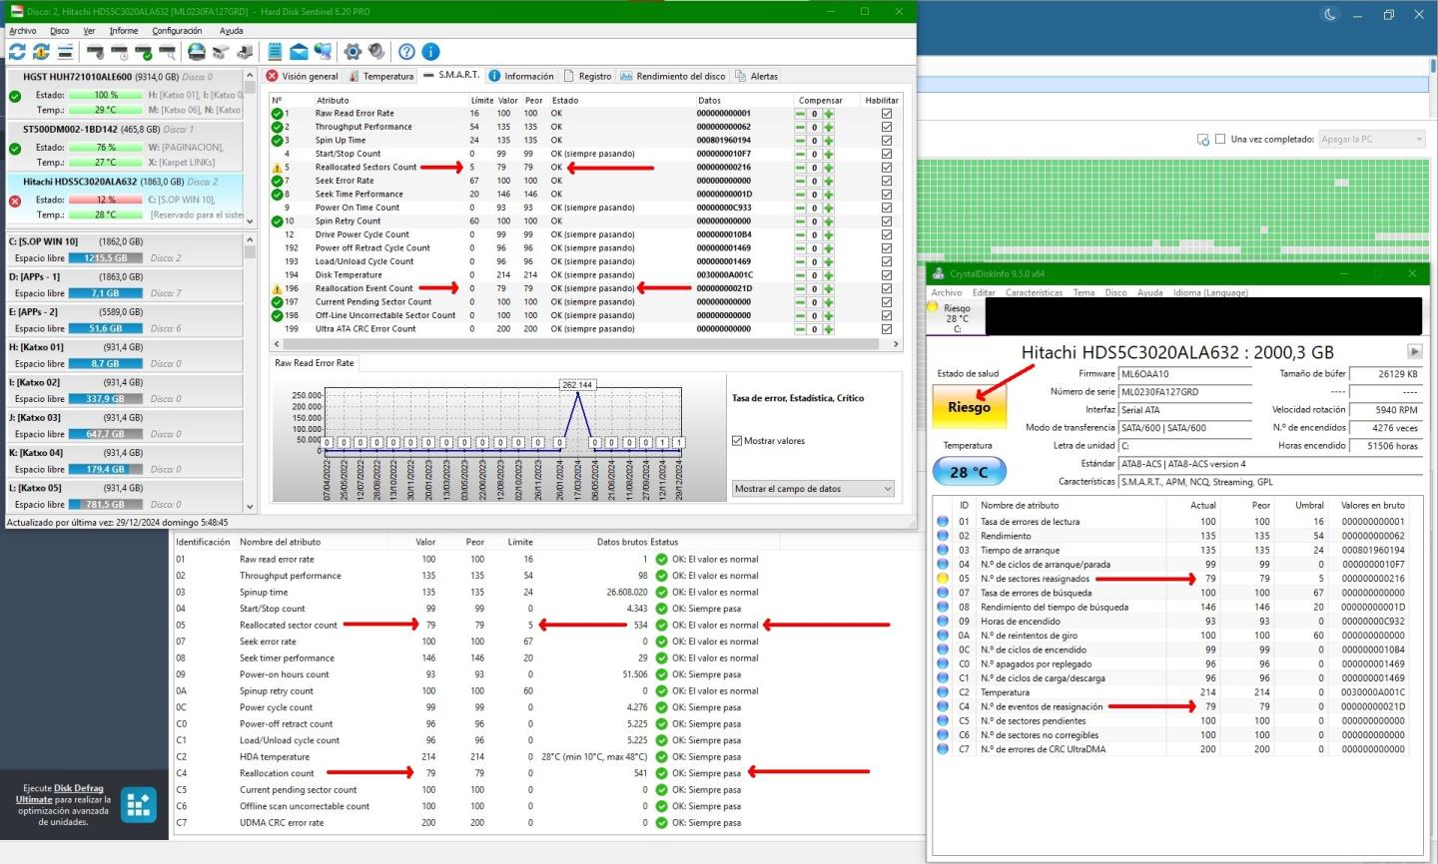Uncheck Habilitar for Throughput Performance
The image size is (1438, 864).
[x=887, y=127]
